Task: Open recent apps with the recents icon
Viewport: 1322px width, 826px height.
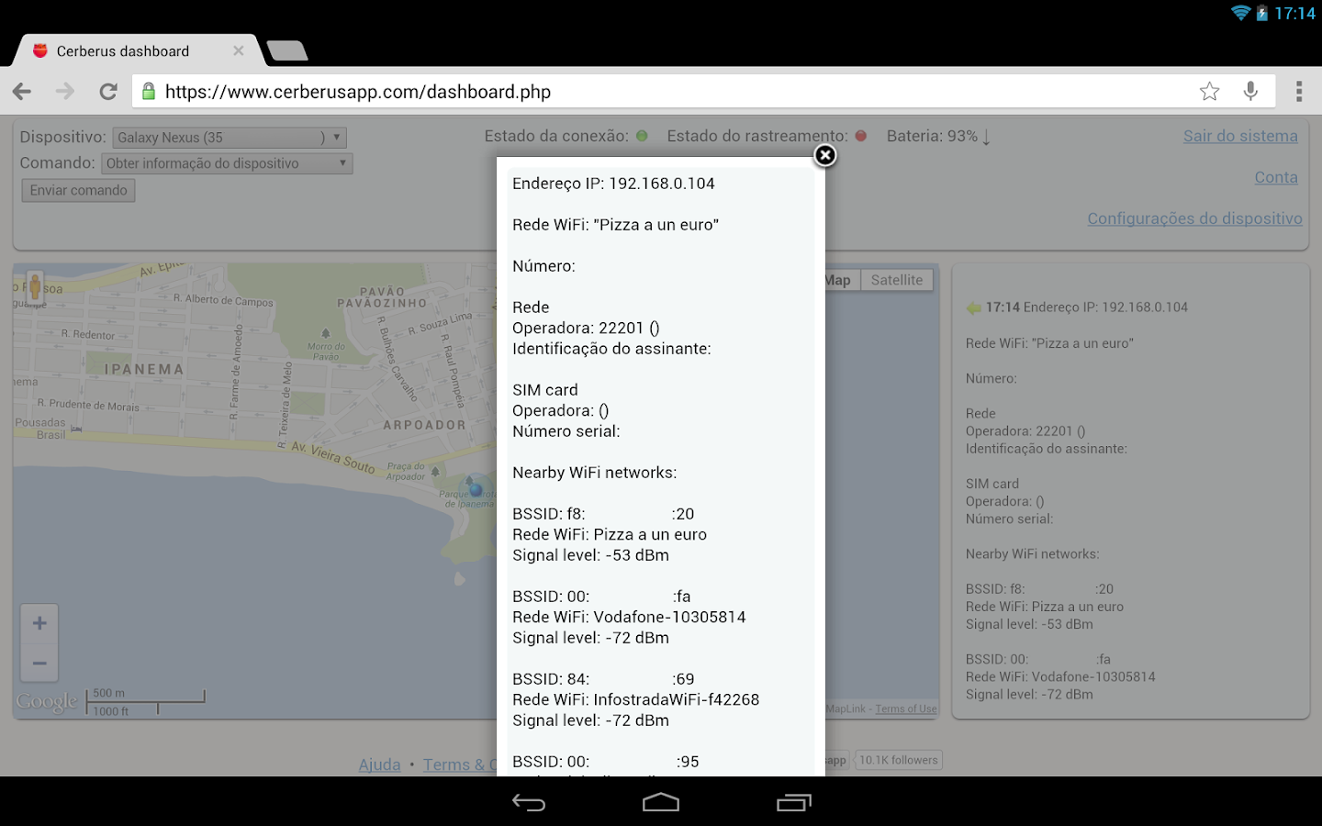Action: point(793,802)
